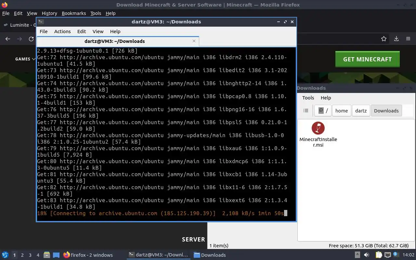Open the Help menu in the Downloads file manager
The image size is (416, 260).
[x=326, y=98]
